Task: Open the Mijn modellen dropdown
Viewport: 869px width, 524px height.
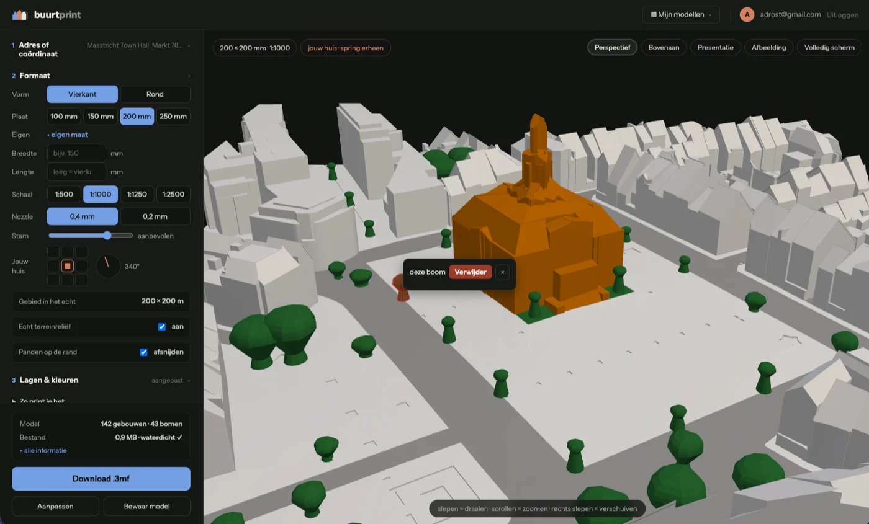Action: [x=680, y=14]
